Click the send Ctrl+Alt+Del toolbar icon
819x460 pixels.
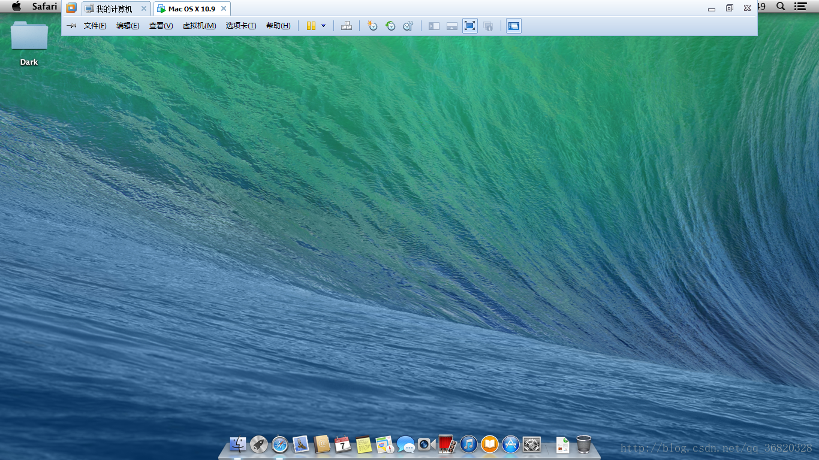[346, 26]
